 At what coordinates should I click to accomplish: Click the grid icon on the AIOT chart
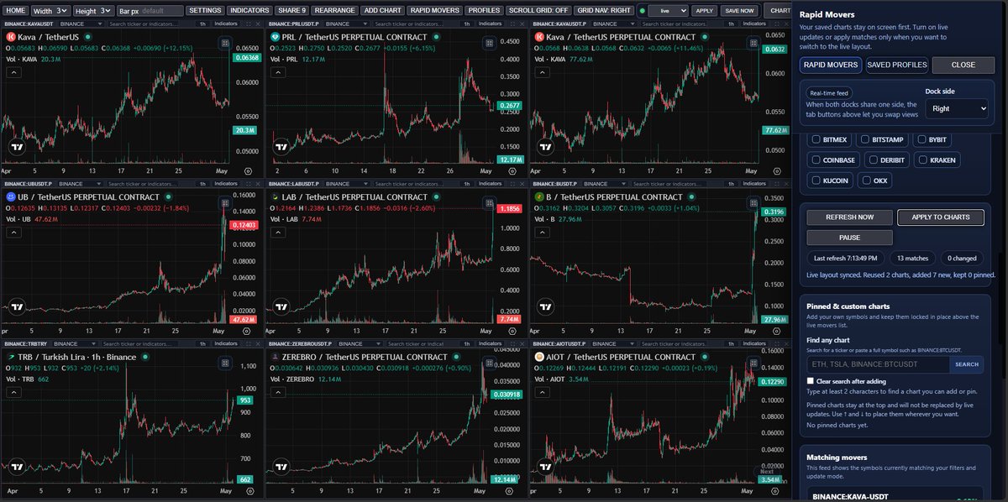[752, 363]
